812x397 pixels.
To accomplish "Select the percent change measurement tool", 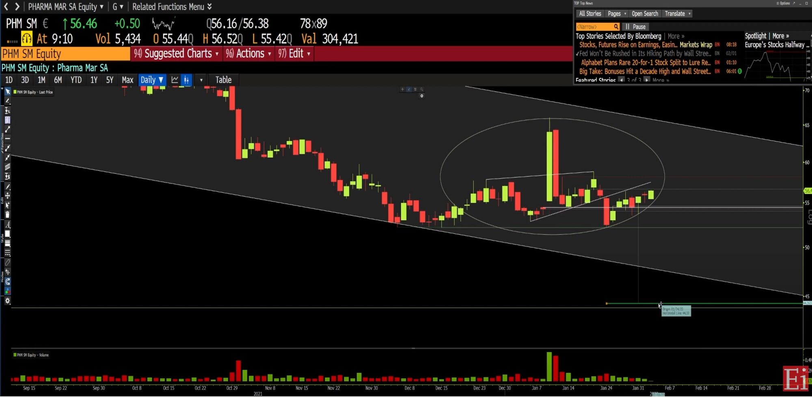I will coord(7,111).
